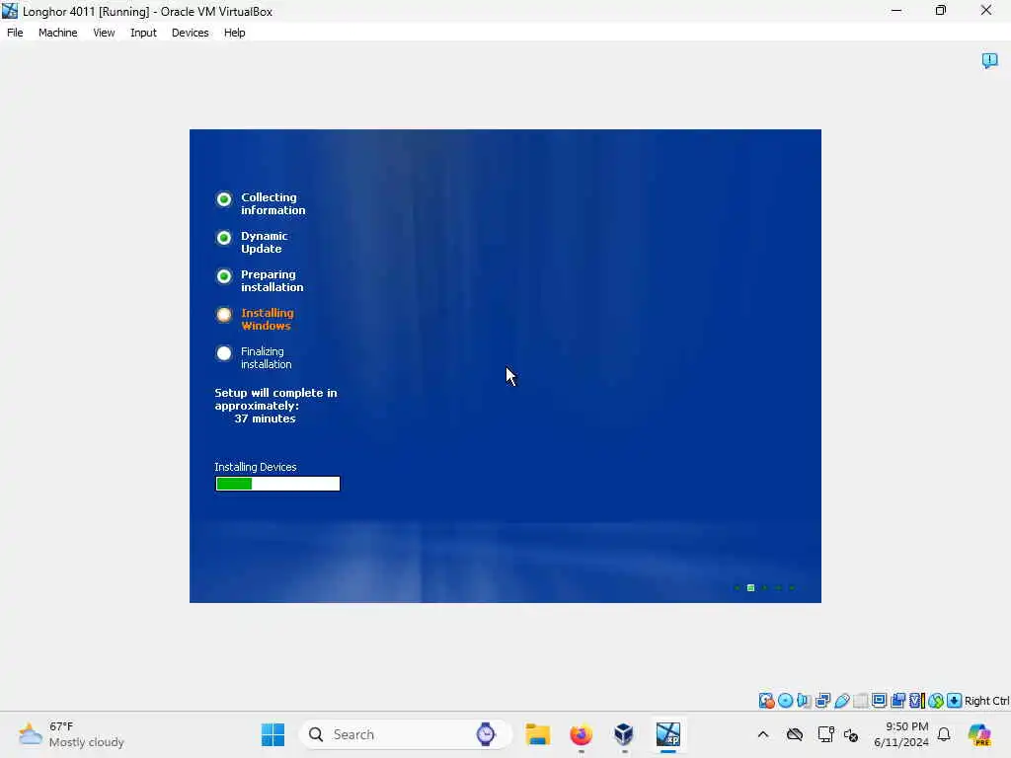Close the VirtualBox VM window

click(x=986, y=11)
